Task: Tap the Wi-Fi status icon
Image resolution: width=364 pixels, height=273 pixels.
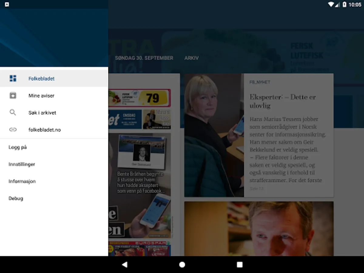Action: 331,5
